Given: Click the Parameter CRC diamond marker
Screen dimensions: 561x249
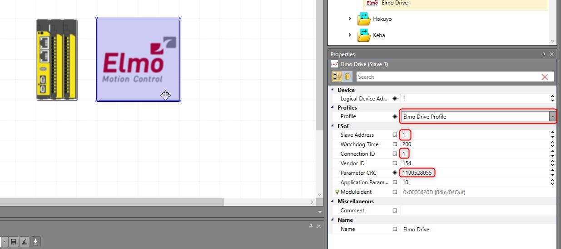Looking at the screenshot, I should click(x=395, y=173).
